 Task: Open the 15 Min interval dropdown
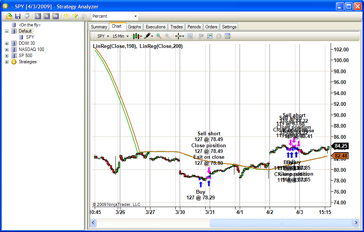127,36
